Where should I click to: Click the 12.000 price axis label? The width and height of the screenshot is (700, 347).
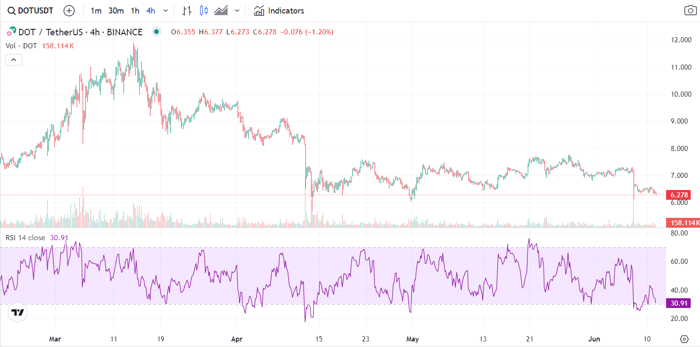coord(681,40)
